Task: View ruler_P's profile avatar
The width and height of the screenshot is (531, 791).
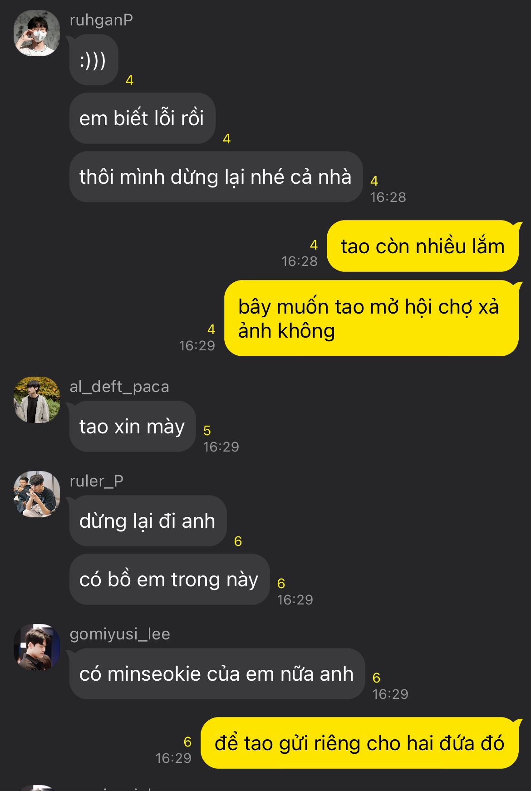Action: pos(37,494)
